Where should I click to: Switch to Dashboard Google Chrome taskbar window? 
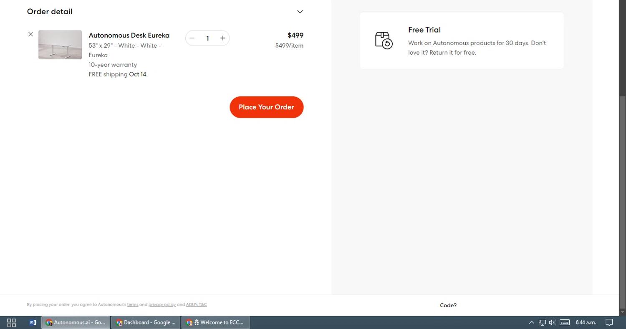tap(146, 323)
